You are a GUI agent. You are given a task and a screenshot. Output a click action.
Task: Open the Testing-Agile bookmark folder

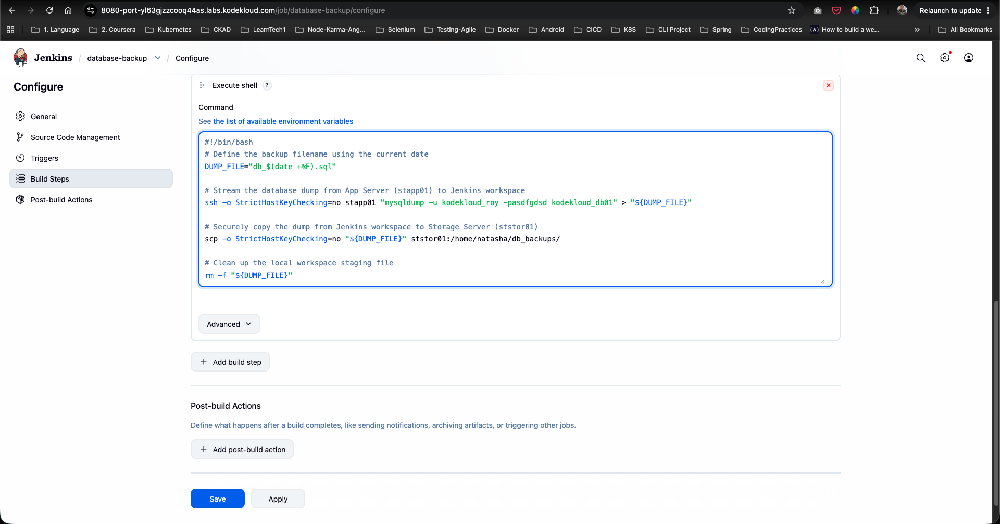[451, 30]
